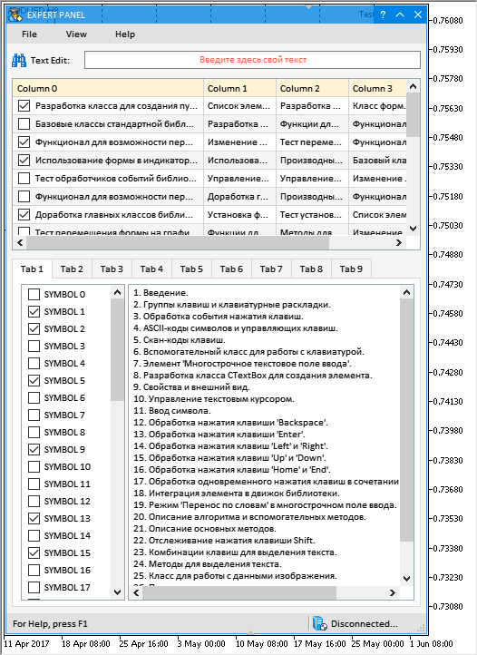
Task: Check the SYMBOL 7 checkbox
Action: (x=34, y=415)
